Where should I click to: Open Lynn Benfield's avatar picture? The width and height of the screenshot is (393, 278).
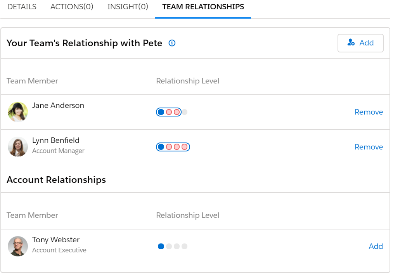coord(18,147)
